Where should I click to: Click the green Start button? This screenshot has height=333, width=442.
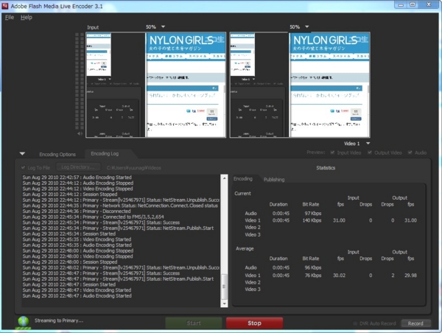pyautogui.click(x=194, y=323)
